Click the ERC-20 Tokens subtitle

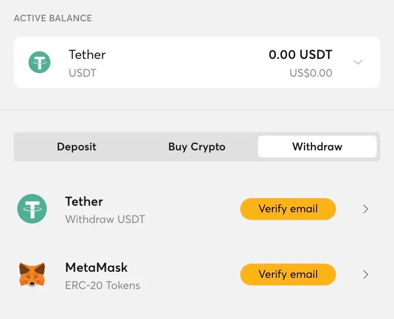102,285
